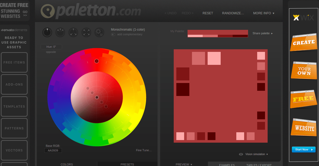Click the RANDOMIZE… button
Image resolution: width=319 pixels, height=166 pixels.
coord(233,13)
